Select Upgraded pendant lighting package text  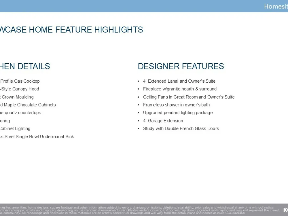[178, 113]
